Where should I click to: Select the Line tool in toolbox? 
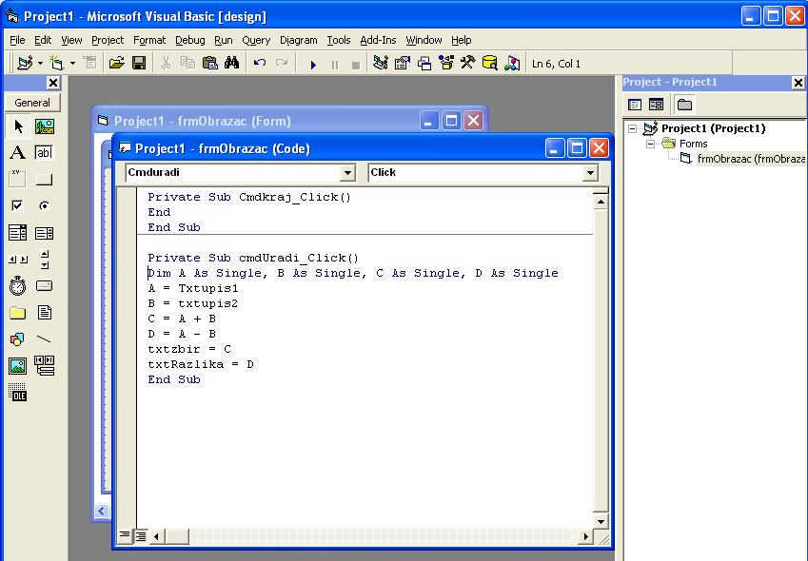point(45,339)
